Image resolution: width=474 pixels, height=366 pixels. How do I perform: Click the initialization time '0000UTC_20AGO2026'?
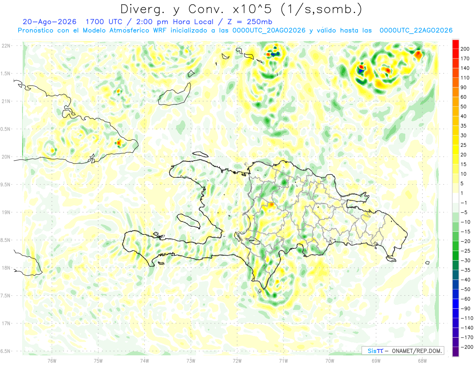269,30
